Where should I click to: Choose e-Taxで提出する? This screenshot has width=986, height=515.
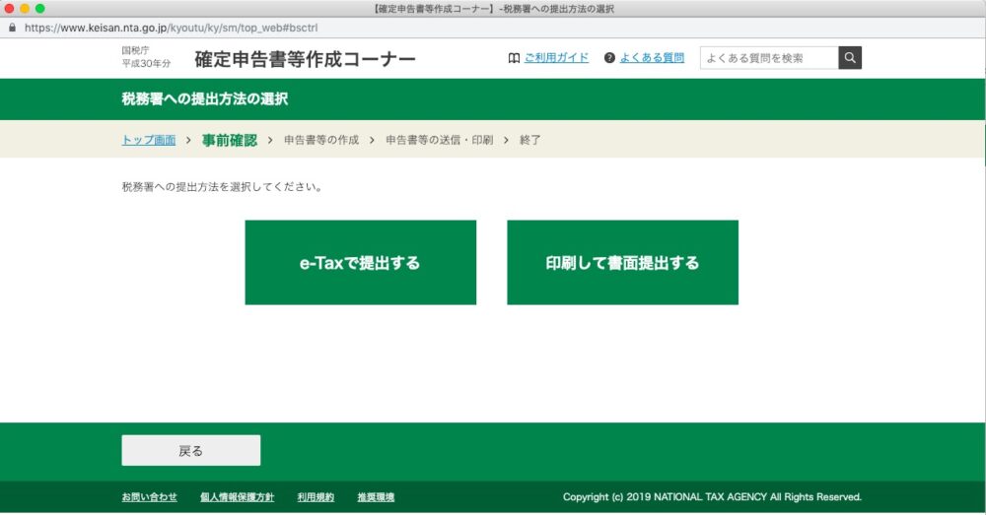point(360,263)
